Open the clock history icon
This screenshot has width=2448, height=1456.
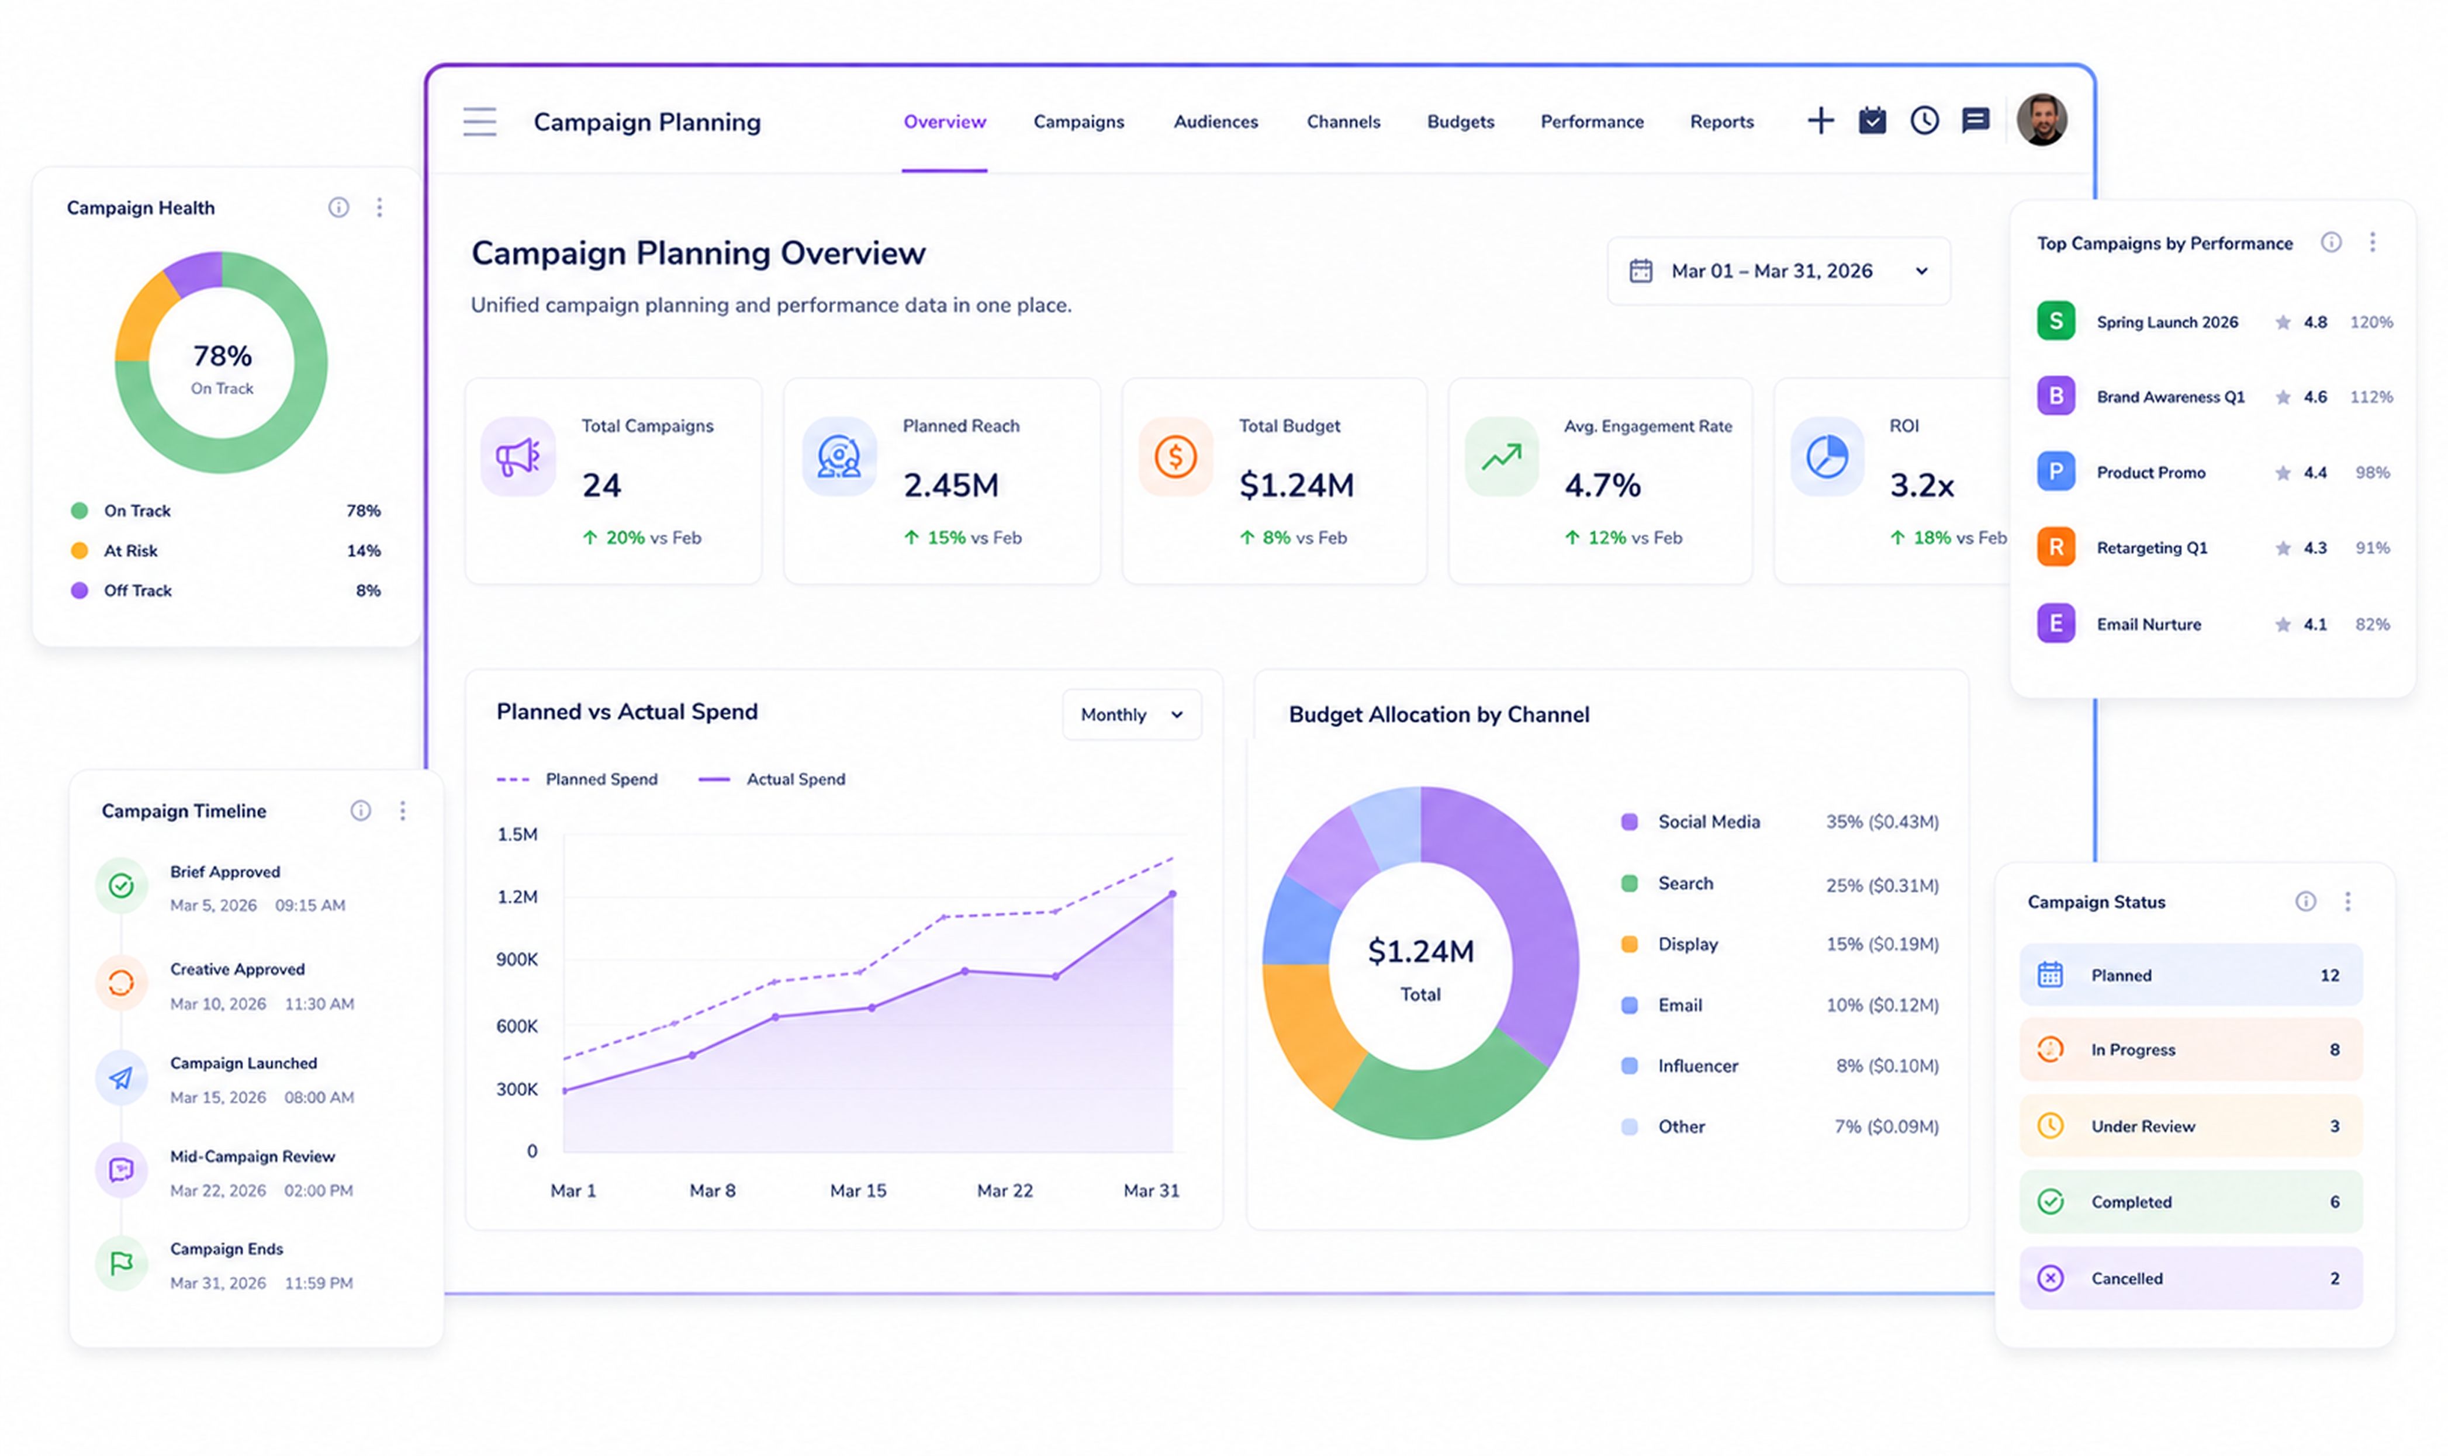(1924, 121)
